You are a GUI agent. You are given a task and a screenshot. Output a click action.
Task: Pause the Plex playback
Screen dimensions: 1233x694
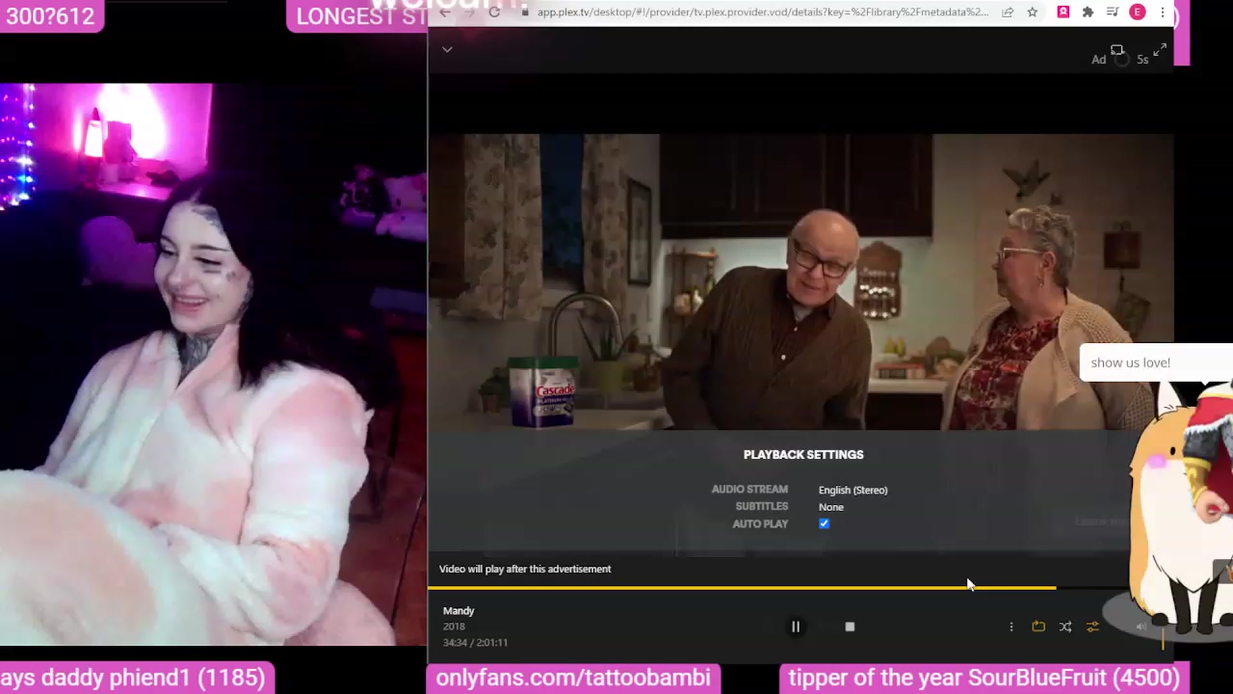(x=796, y=627)
